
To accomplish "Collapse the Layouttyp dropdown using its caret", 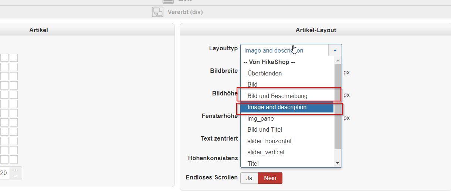I will pos(335,50).
